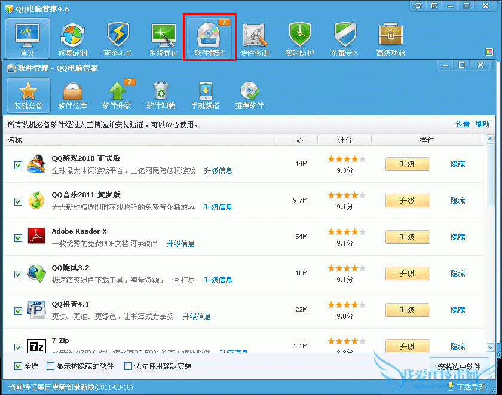Hide Adobe Reader X via 隐藏 link

pos(458,237)
